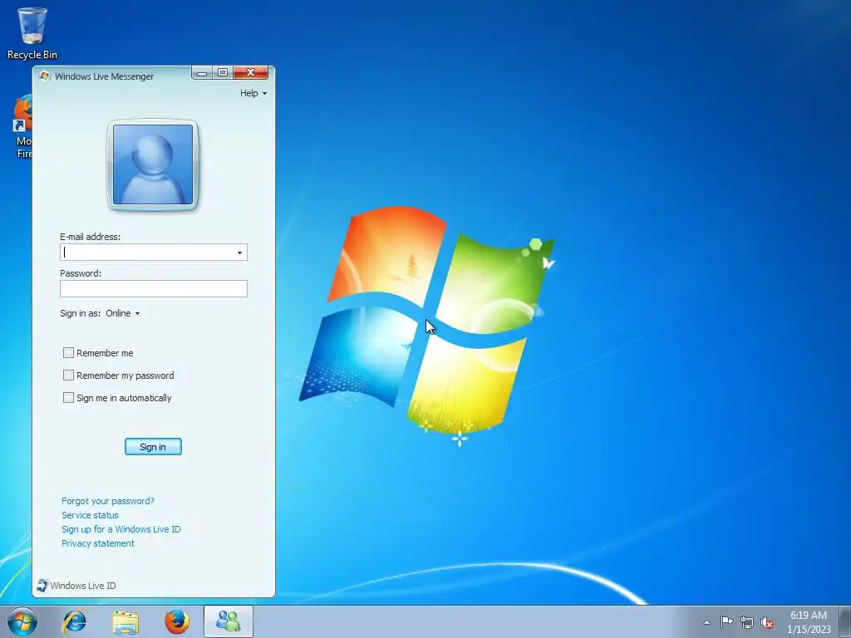Minimize the Windows Live Messenger window
851x638 pixels.
(202, 73)
